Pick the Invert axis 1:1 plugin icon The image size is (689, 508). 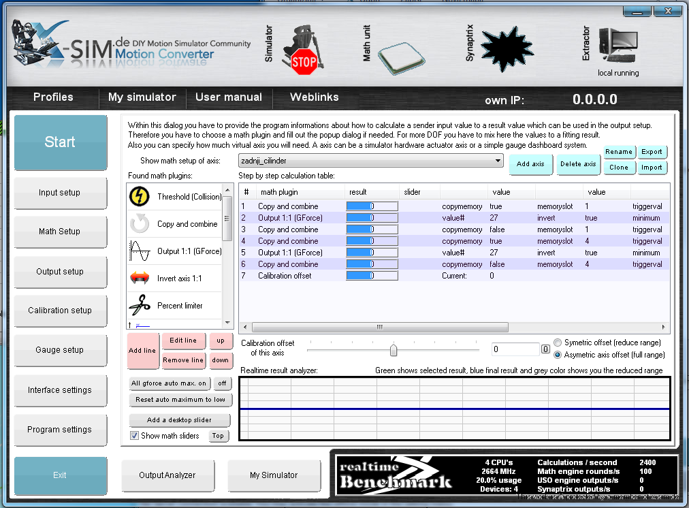tap(139, 279)
